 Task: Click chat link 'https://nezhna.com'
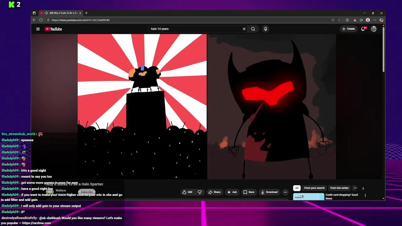36,223
